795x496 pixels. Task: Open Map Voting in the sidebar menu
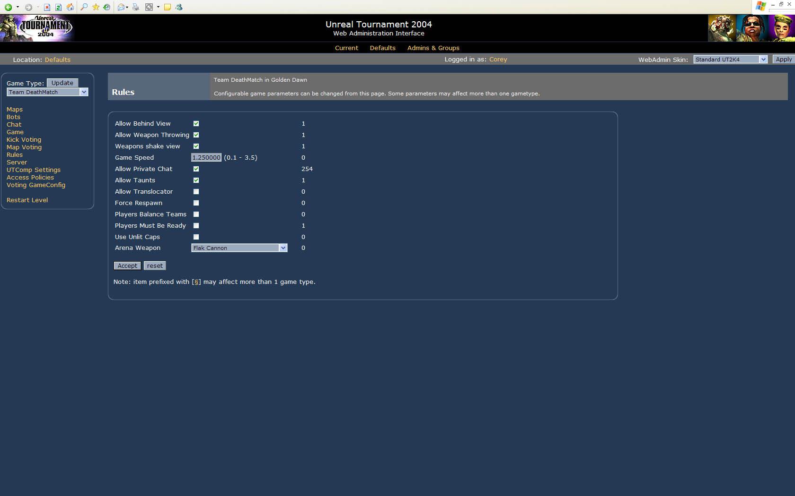(24, 147)
